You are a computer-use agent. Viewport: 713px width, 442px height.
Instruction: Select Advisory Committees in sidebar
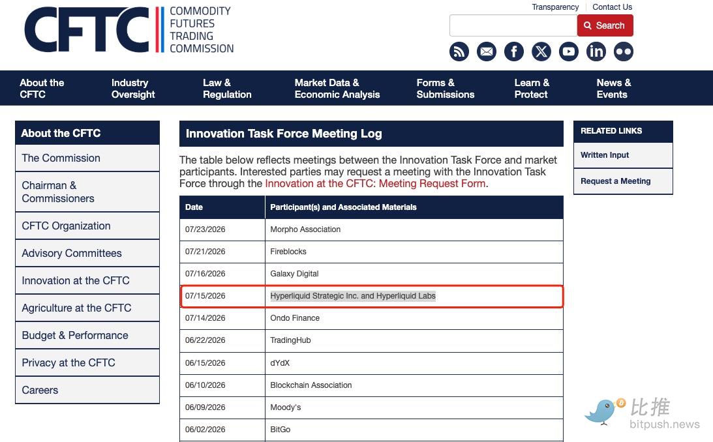point(87,253)
